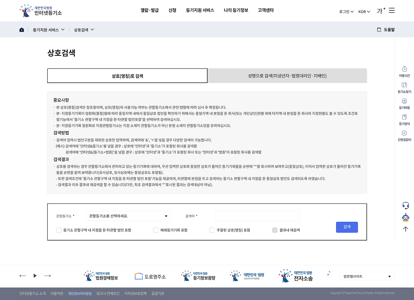Start a chatbot conversation via robot icon

pos(405,217)
